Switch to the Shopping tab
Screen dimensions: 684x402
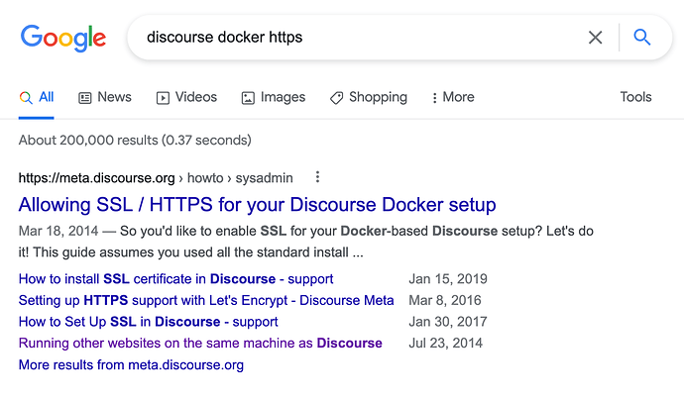pos(369,97)
